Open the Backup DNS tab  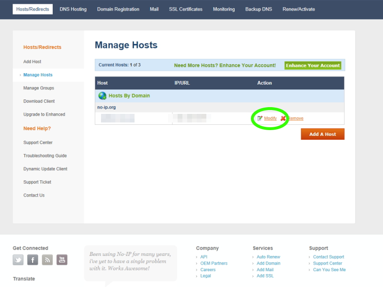tap(259, 9)
